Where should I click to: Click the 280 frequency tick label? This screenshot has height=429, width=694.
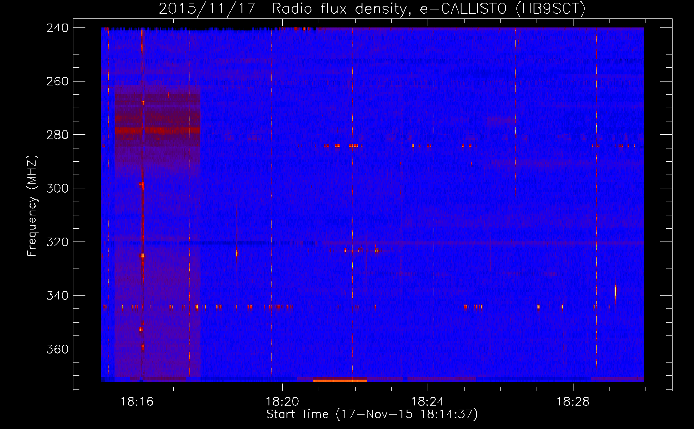57,135
